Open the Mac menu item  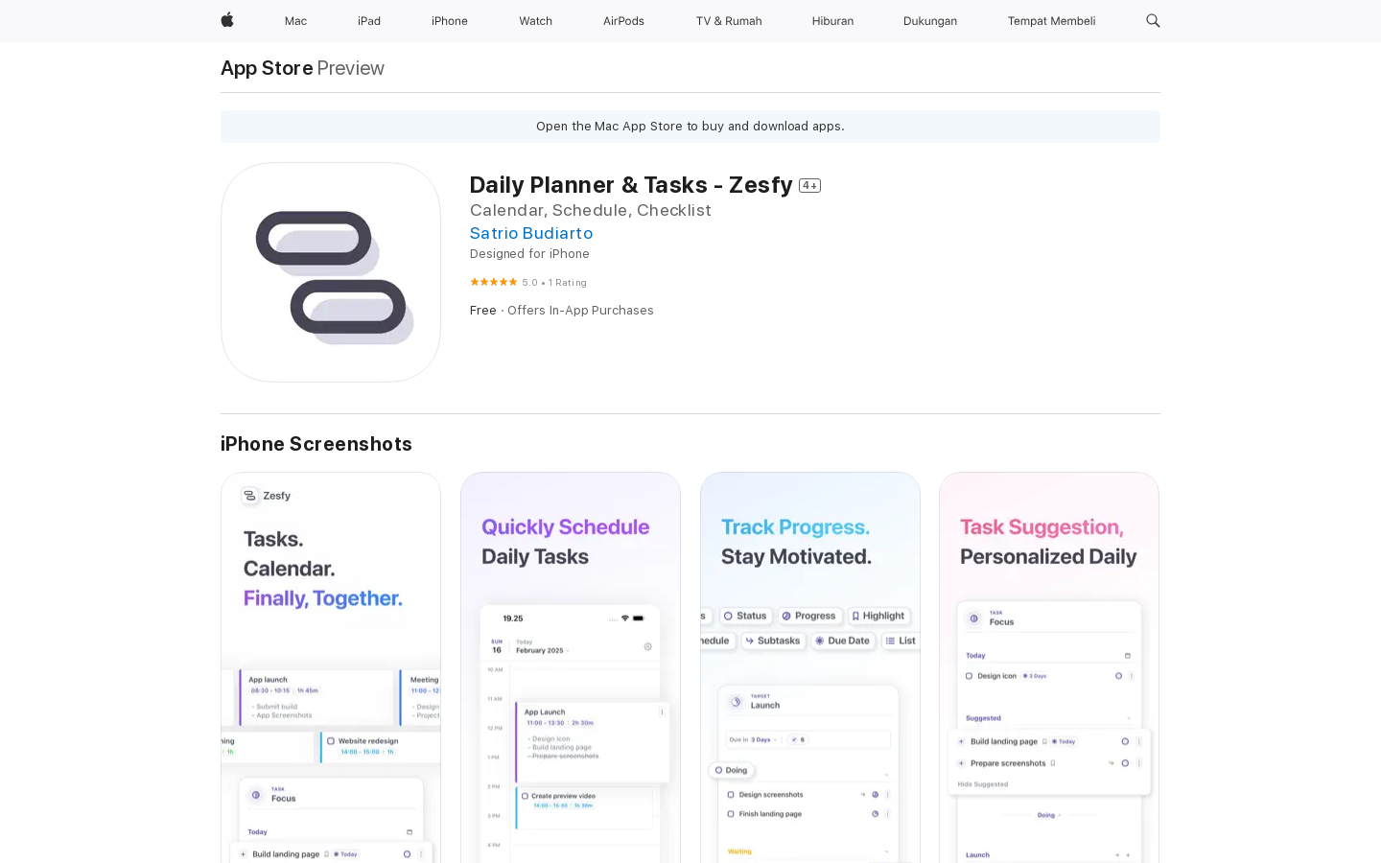295,21
